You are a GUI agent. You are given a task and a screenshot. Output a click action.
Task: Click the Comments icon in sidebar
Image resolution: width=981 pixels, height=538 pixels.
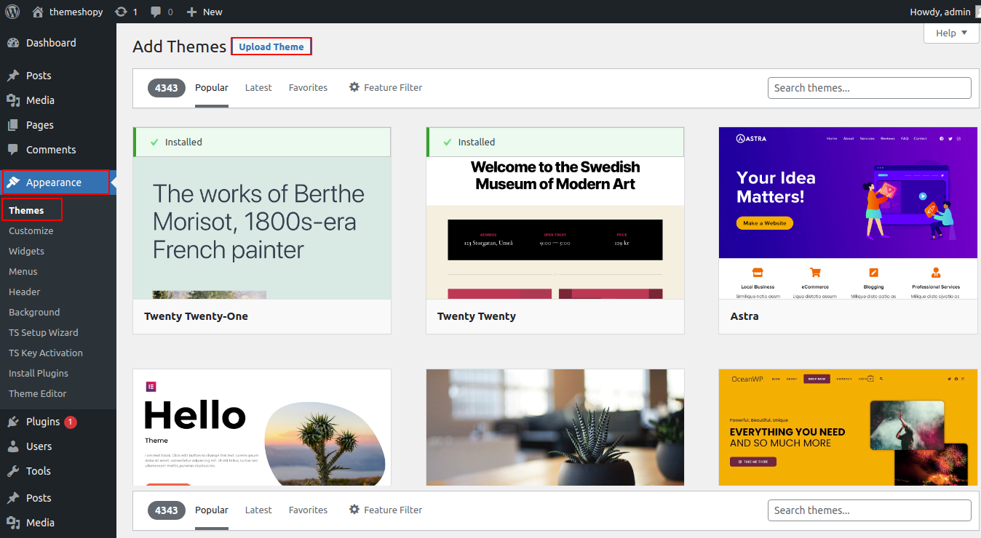(x=13, y=150)
